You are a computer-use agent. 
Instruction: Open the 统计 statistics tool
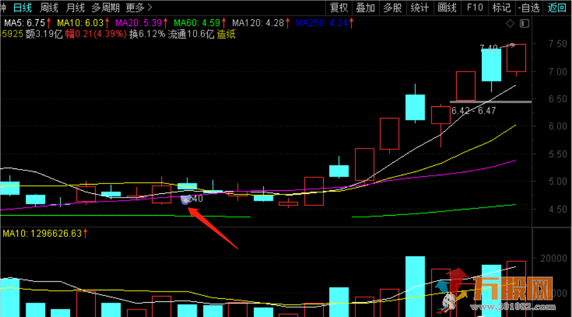[x=420, y=7]
